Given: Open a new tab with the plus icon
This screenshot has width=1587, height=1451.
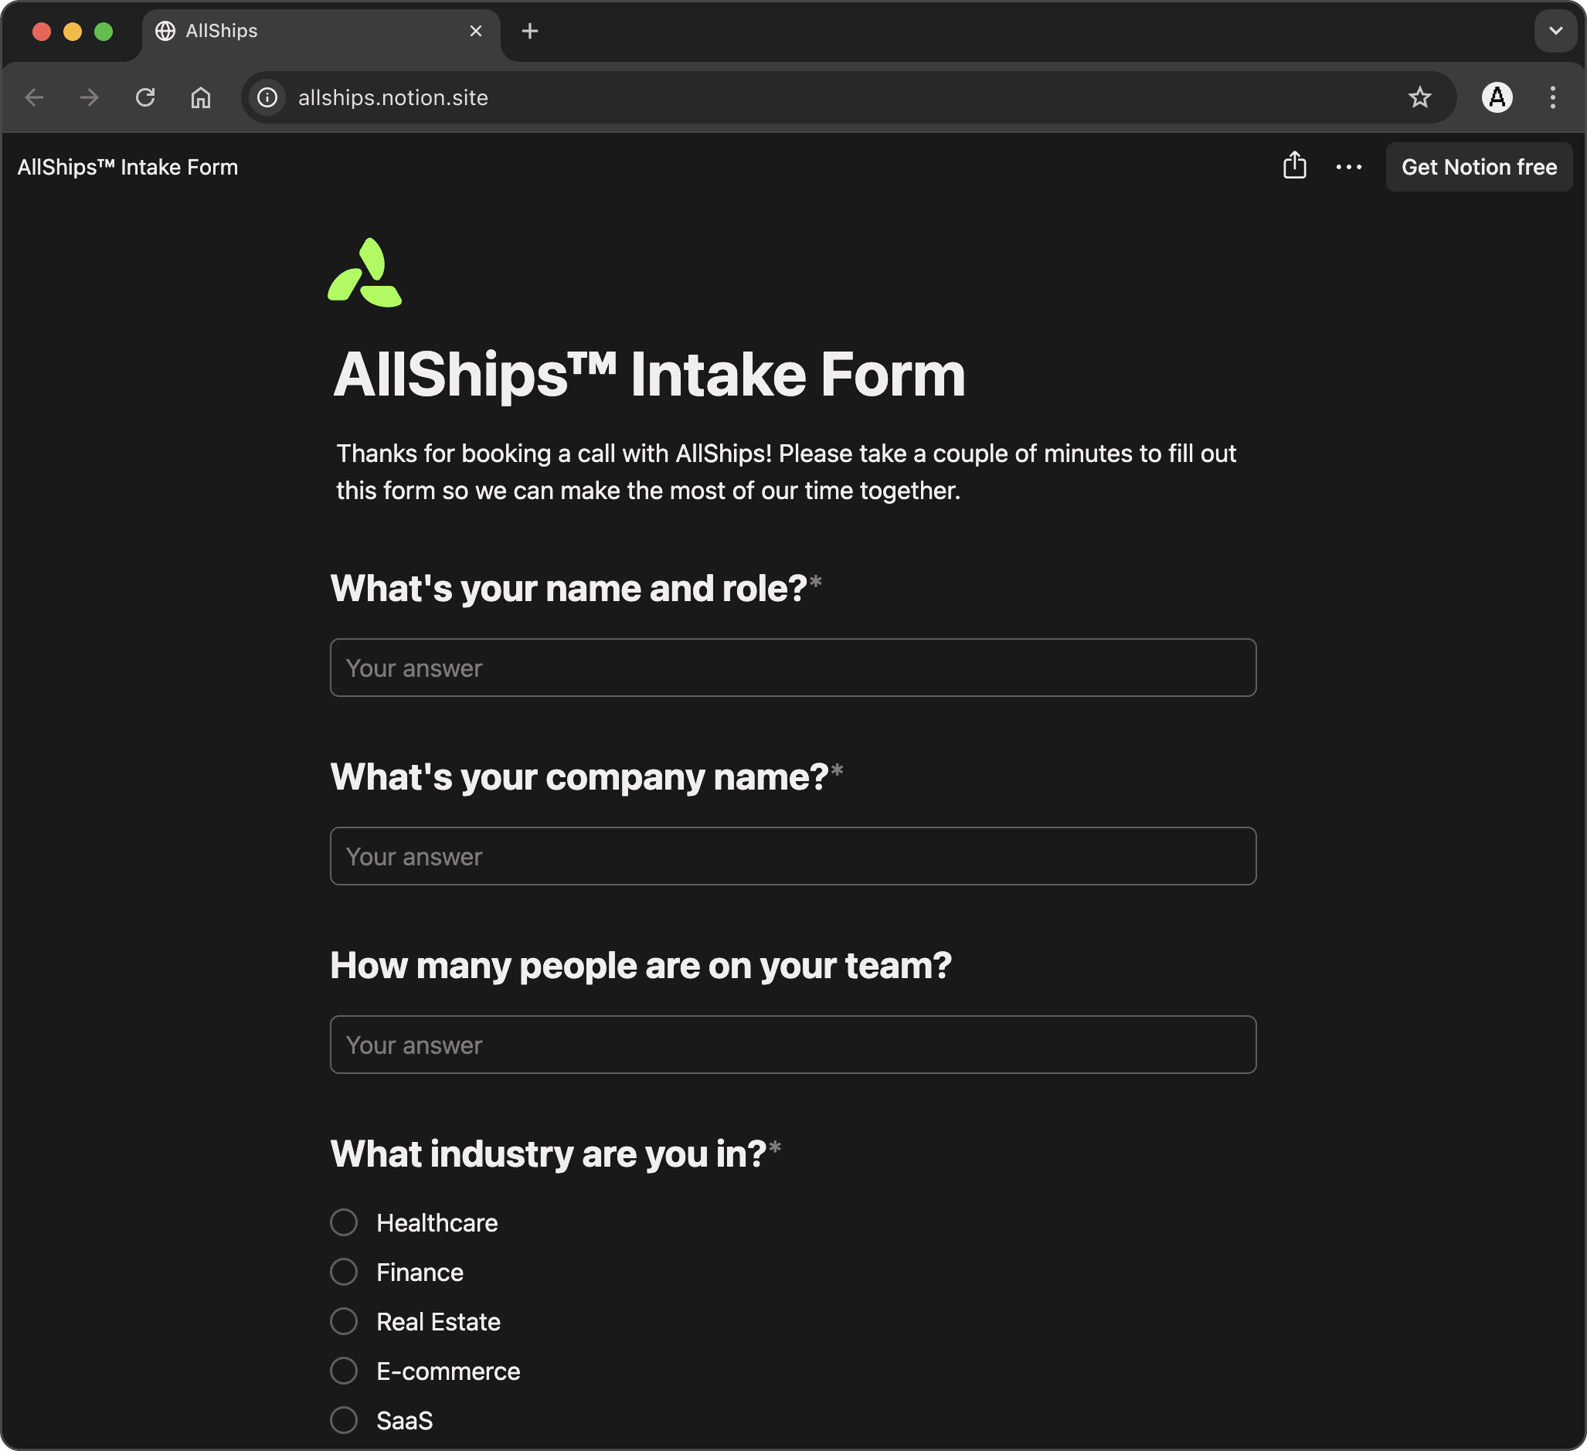Looking at the screenshot, I should (530, 31).
